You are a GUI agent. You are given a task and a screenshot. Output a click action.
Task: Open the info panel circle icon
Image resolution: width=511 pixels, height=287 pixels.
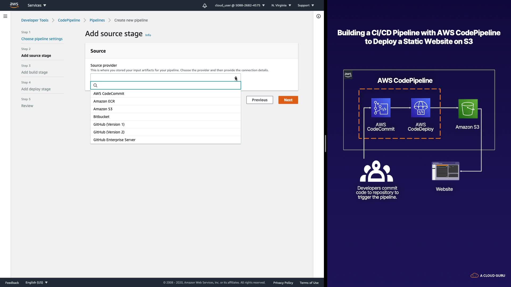[318, 16]
